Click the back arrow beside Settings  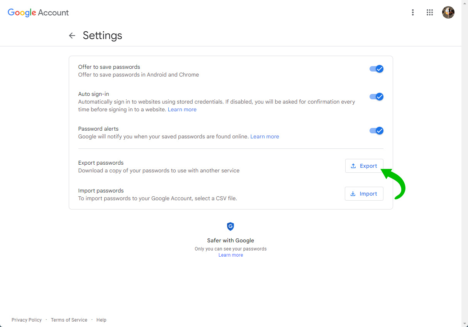(72, 36)
